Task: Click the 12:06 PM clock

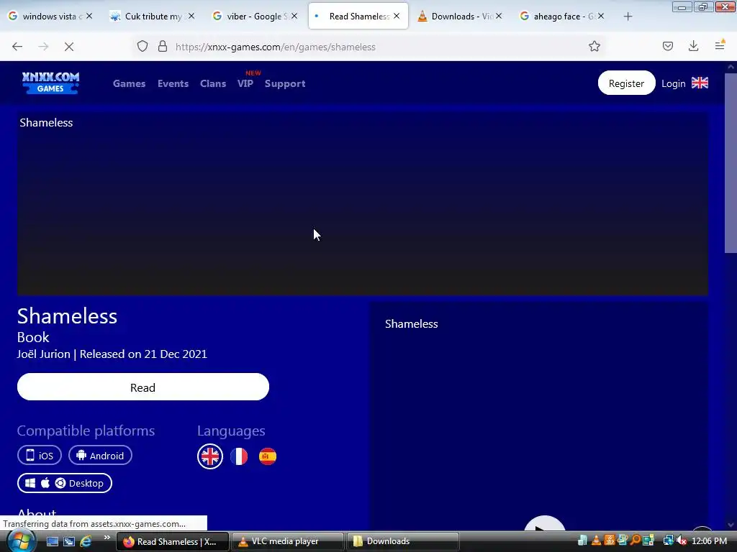Action: point(709,541)
